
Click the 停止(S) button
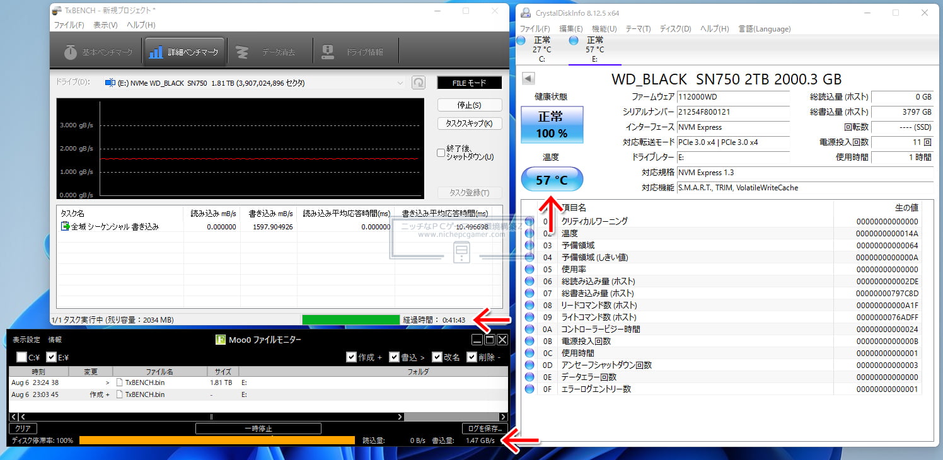[470, 105]
